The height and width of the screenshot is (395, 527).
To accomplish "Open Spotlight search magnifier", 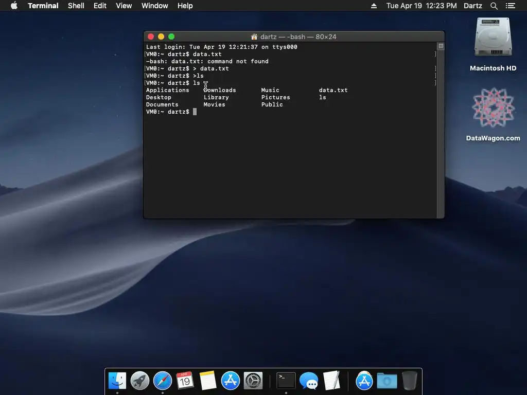I will pos(494,6).
